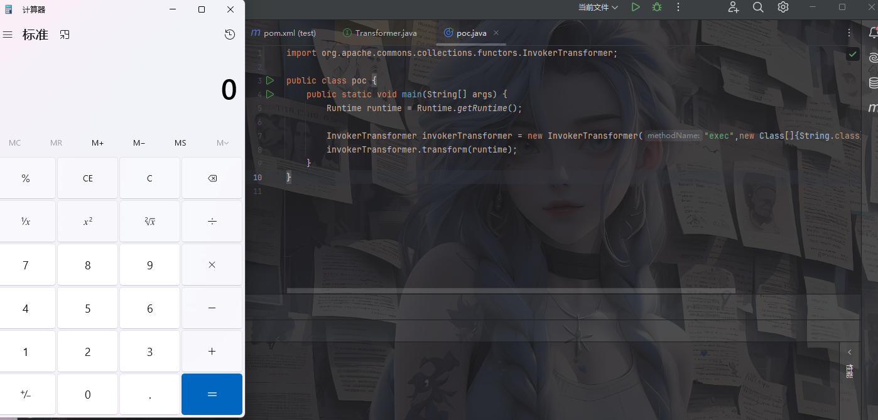This screenshot has height=420, width=878.
Task: Expand the collapsed right side panel chevron
Action: coord(850,352)
